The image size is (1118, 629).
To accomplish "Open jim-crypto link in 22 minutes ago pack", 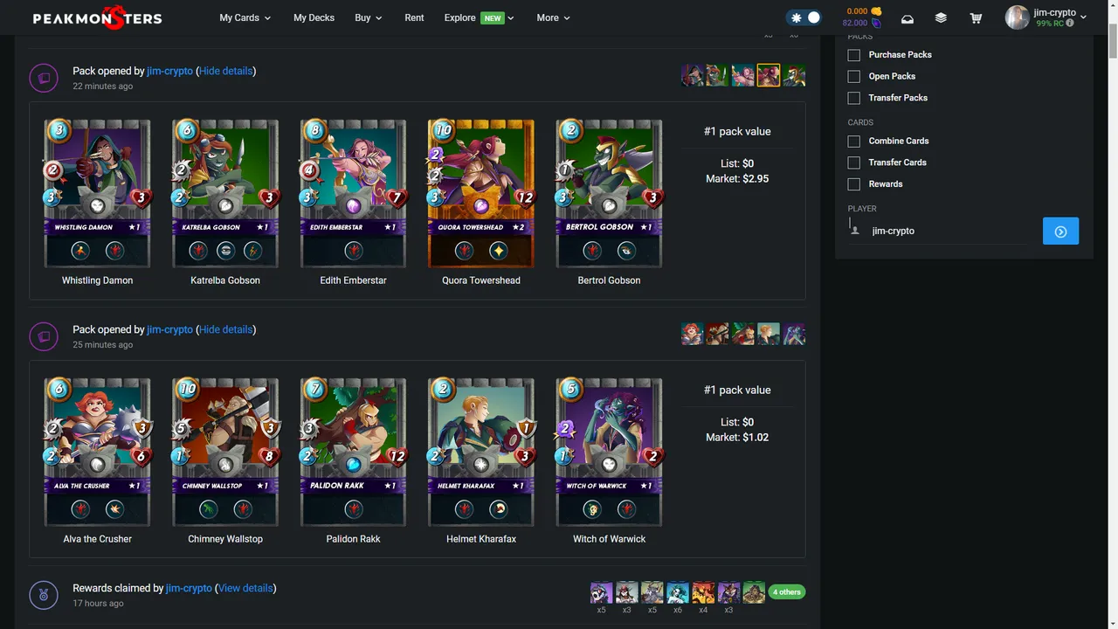I will [170, 71].
